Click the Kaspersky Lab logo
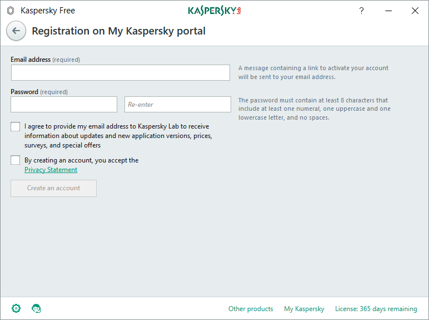 [x=214, y=11]
